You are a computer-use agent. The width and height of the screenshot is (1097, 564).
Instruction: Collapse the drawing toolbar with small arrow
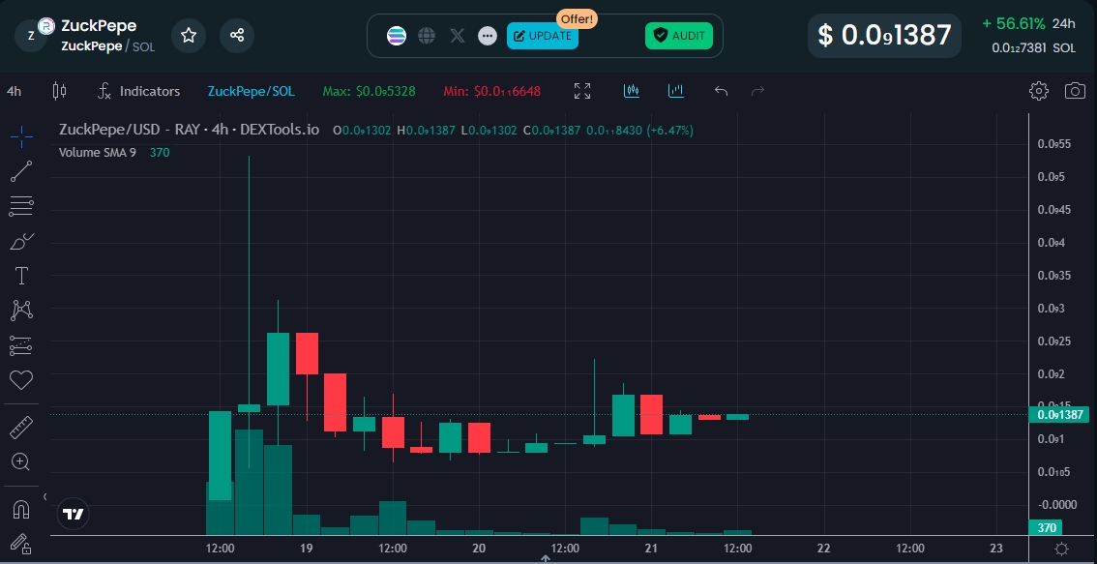[x=44, y=497]
